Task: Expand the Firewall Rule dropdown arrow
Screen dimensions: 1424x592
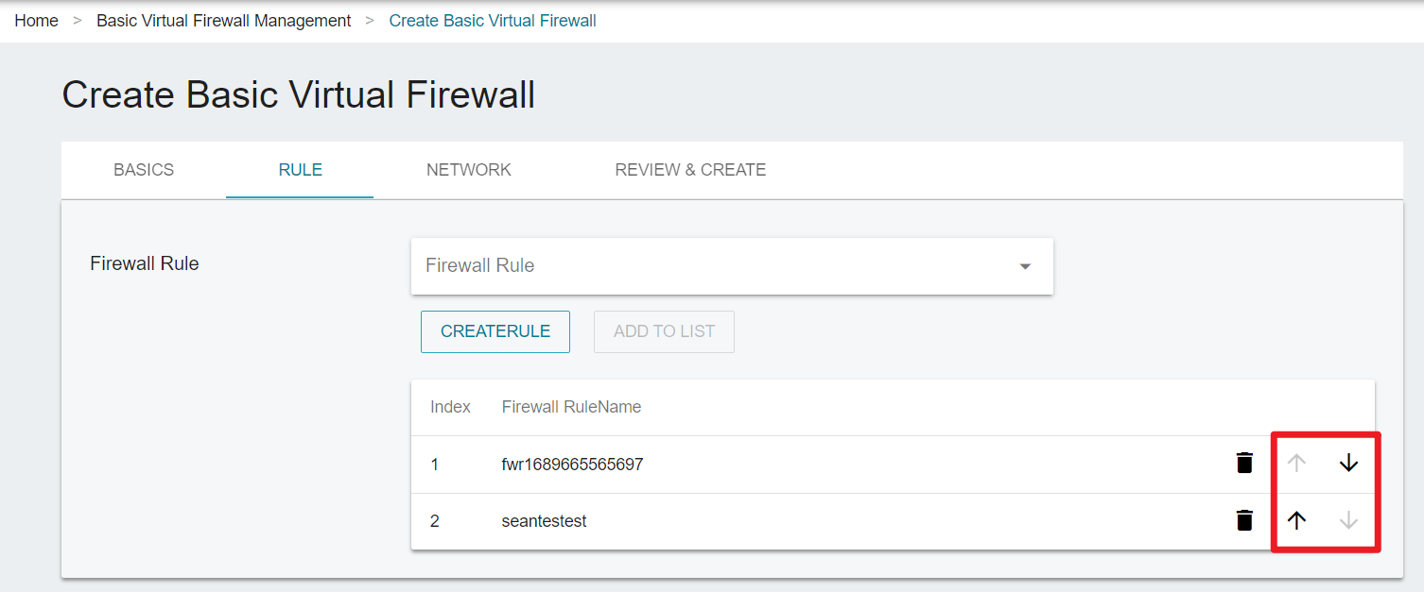Action: click(x=1025, y=266)
